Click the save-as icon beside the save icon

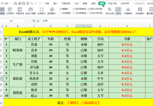(20, 3)
